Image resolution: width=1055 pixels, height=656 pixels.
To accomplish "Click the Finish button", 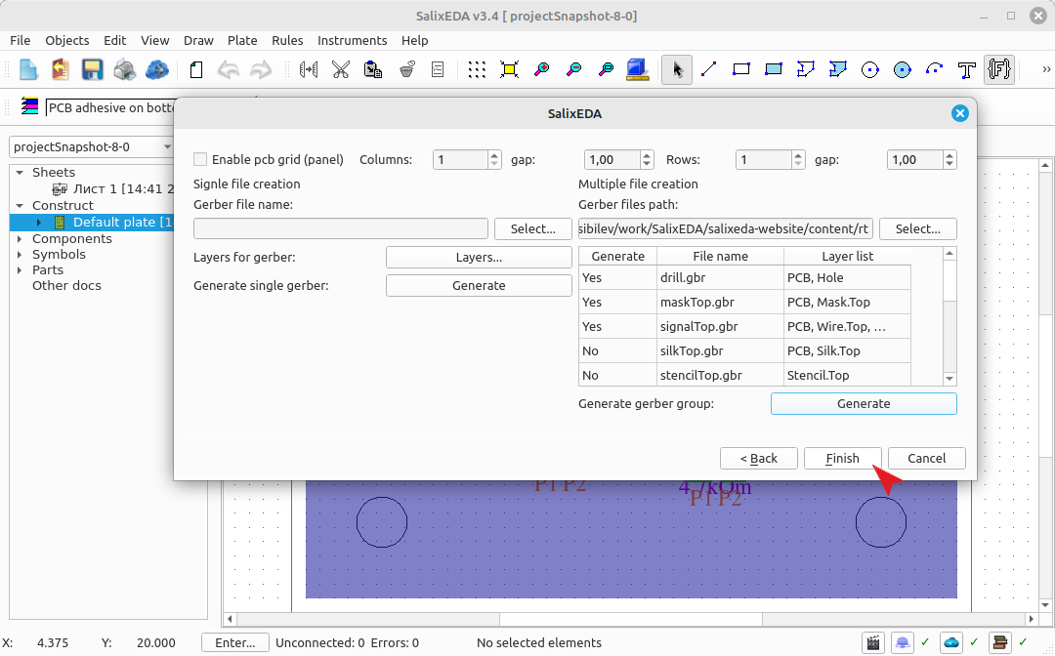I will (x=842, y=459).
